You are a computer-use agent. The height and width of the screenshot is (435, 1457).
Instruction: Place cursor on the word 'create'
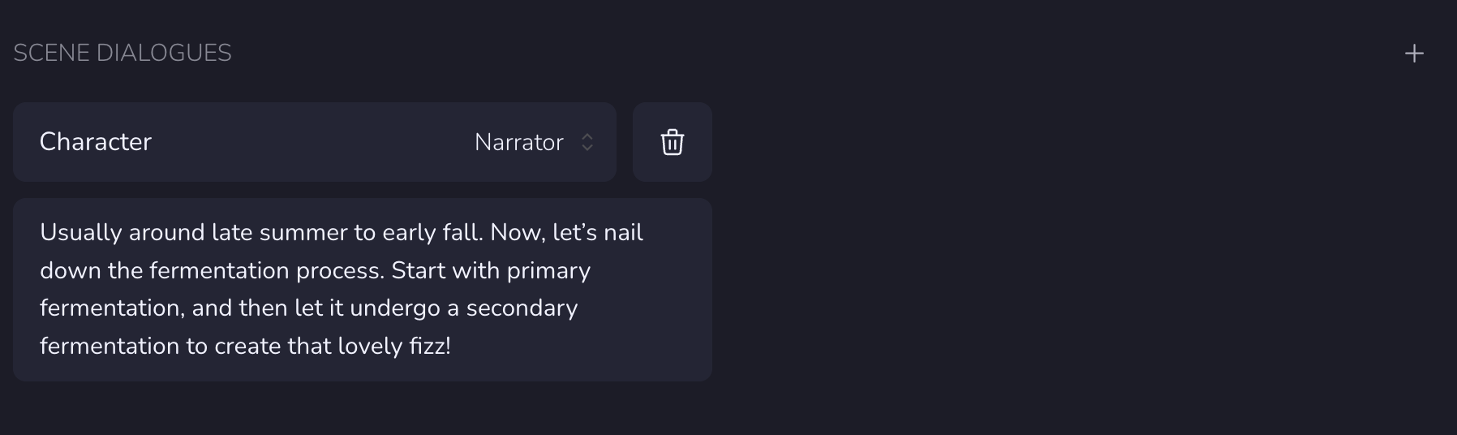tap(247, 347)
